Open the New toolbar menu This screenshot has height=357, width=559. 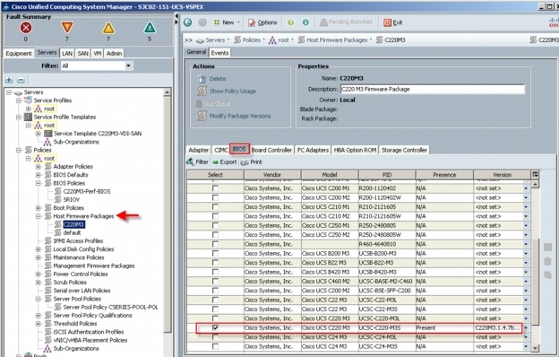(227, 22)
